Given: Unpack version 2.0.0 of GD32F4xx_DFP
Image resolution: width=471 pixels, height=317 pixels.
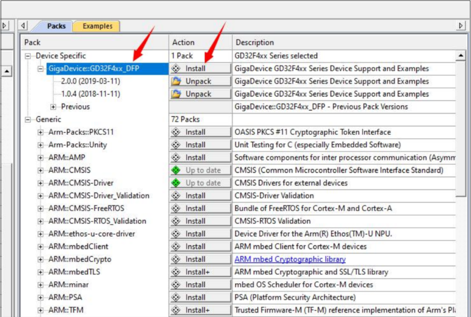Looking at the screenshot, I should (x=201, y=81).
